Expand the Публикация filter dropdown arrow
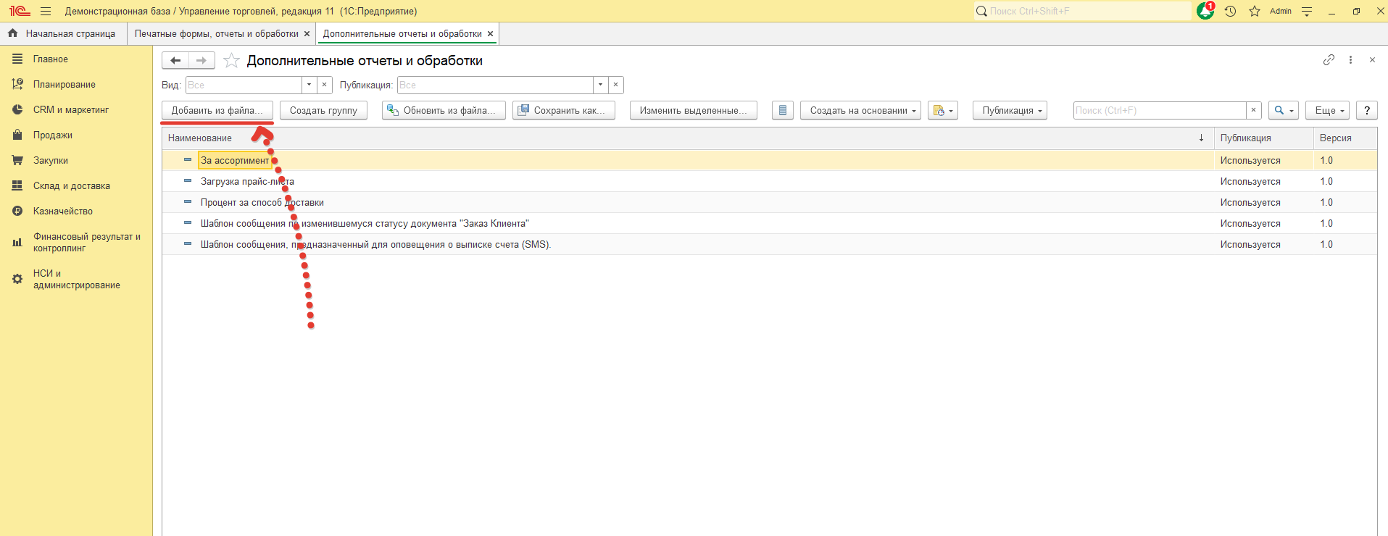The image size is (1388, 536). (600, 85)
